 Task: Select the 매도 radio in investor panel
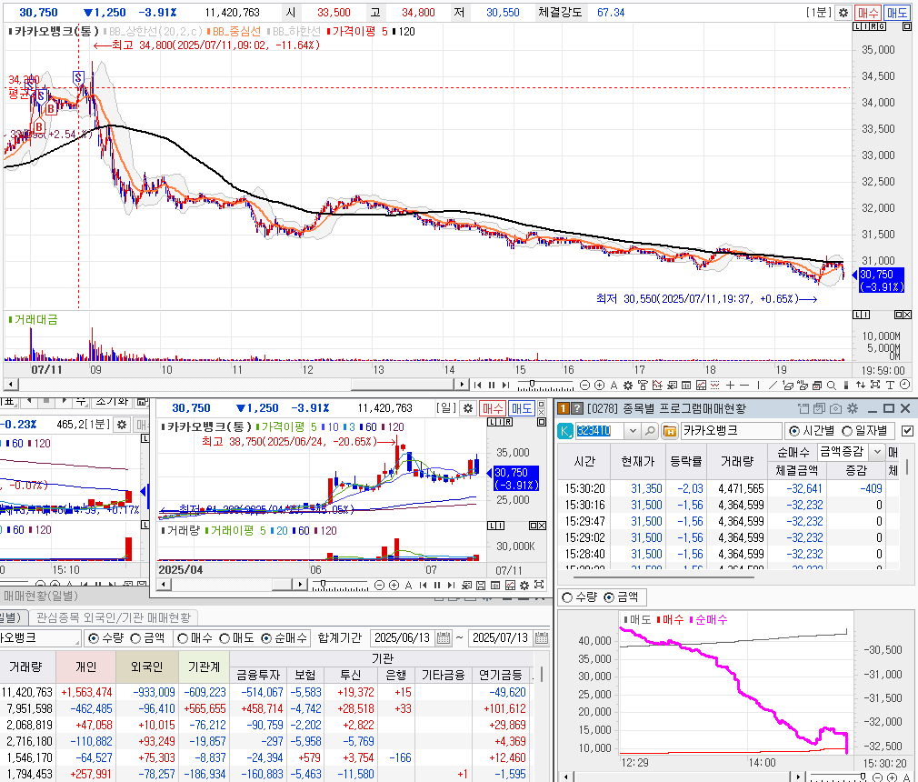coord(225,638)
